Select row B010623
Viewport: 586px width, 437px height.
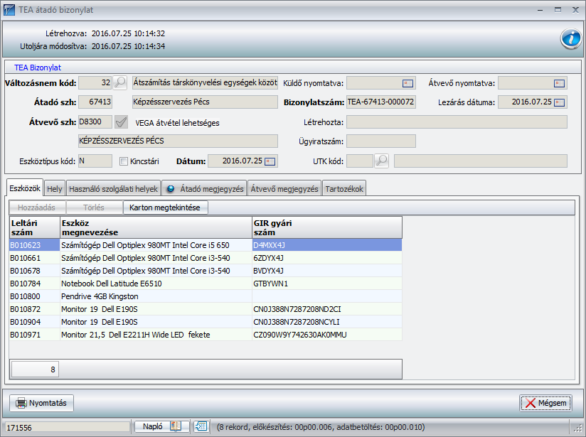(x=206, y=245)
